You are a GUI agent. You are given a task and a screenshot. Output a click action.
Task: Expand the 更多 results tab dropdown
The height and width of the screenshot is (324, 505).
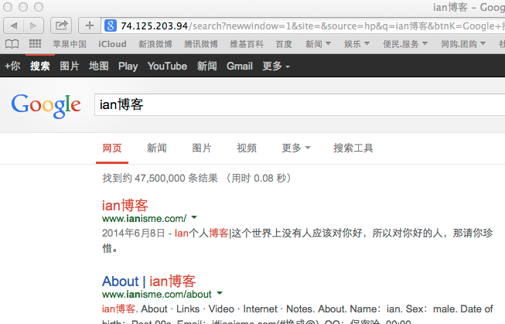point(296,148)
